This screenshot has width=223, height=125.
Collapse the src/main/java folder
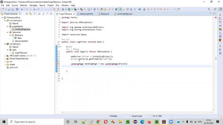pos(5,20)
